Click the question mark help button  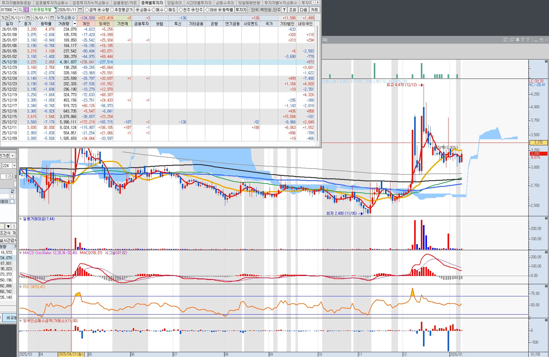pos(284,10)
